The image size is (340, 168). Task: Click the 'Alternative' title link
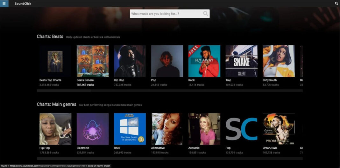tap(158, 148)
